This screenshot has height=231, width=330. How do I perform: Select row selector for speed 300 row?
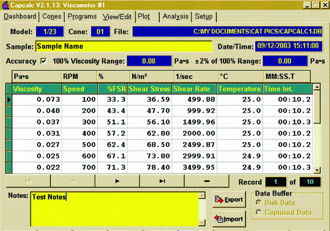tap(9, 122)
